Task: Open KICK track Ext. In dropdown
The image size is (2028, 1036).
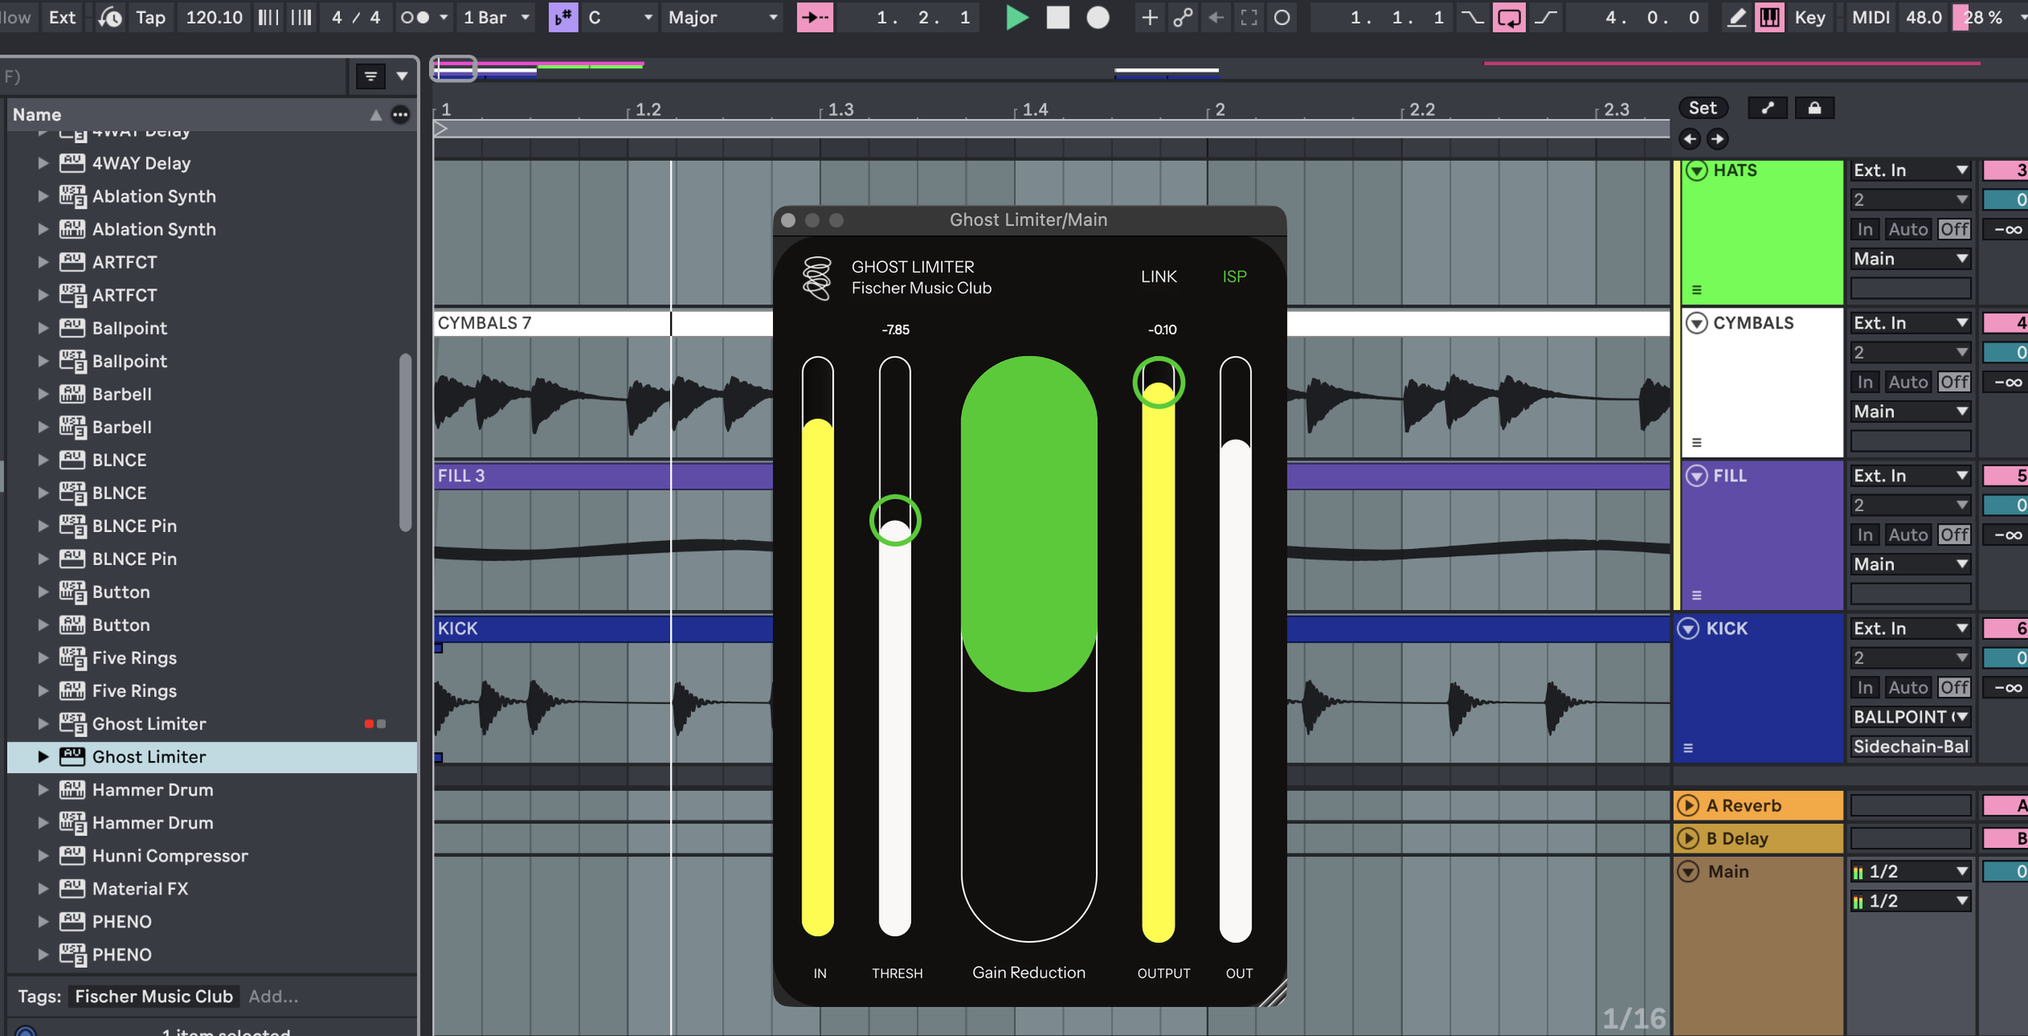Action: (x=1910, y=629)
